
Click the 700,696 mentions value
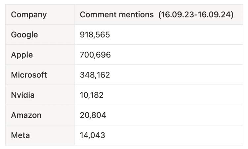coord(95,55)
